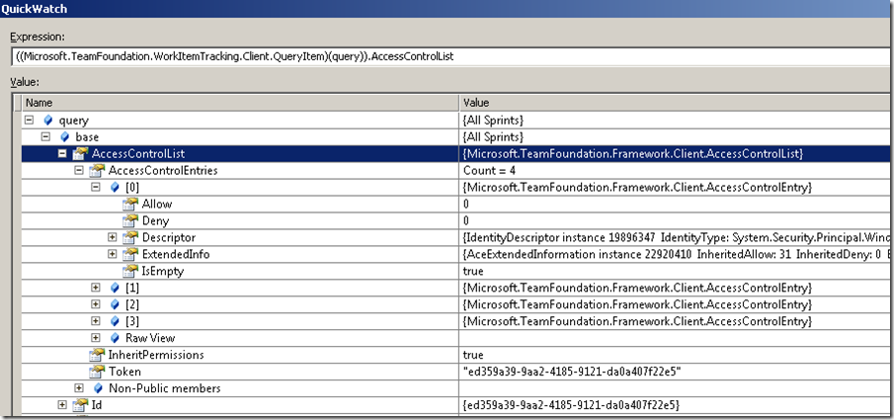Click the ExtendedInfo property icon

pyautogui.click(x=130, y=254)
